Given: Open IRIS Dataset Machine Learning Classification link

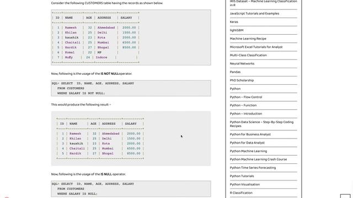Looking at the screenshot, I should coord(264,3).
